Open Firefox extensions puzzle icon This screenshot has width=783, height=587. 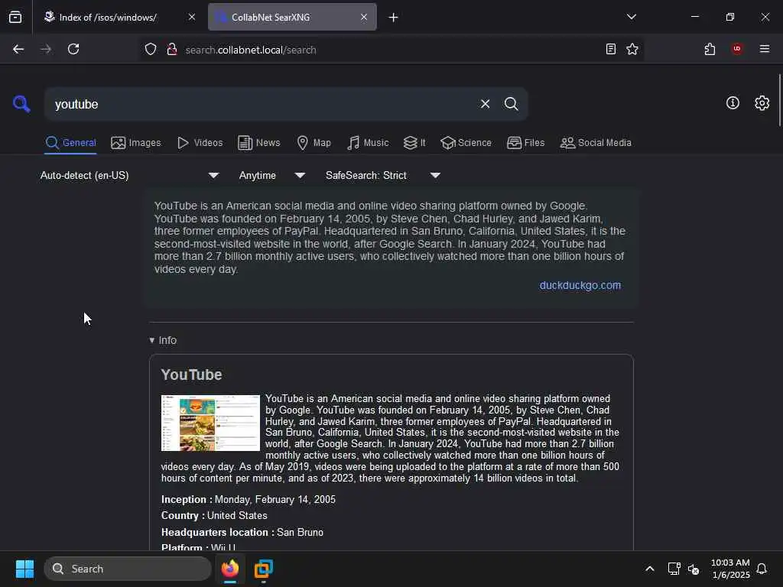coord(710,49)
